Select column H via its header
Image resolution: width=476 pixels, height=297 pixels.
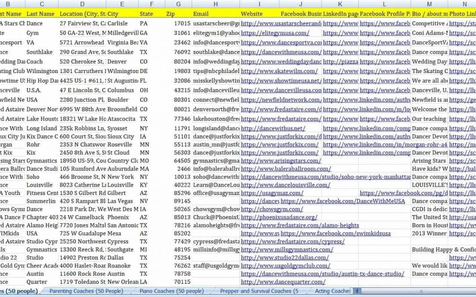coord(216,4)
